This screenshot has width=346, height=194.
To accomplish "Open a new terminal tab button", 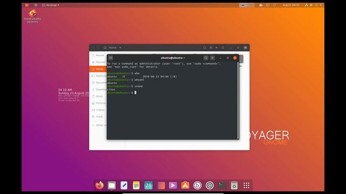I will pyautogui.click(x=110, y=58).
